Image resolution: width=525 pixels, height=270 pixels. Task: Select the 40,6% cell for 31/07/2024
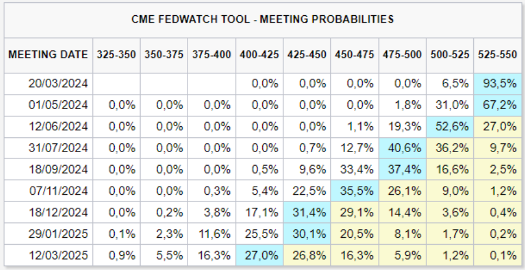pos(402,148)
